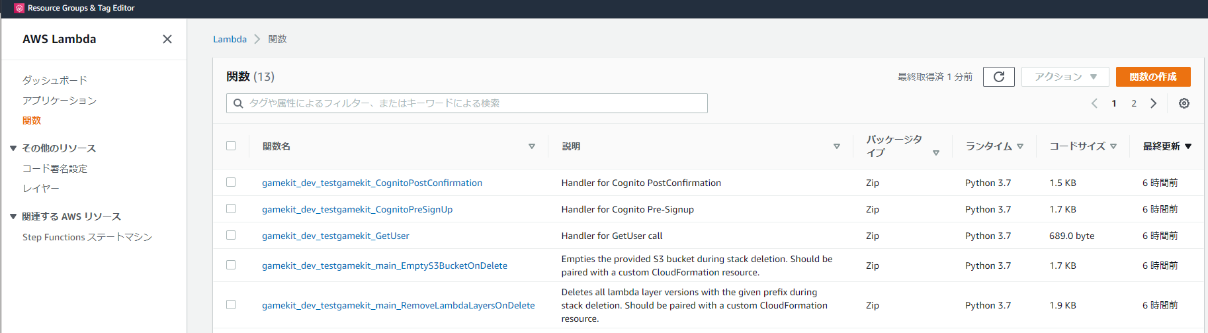Screen dimensions: 1208x333
Task: Open アプリケーション in sidebar
Action: (60, 101)
